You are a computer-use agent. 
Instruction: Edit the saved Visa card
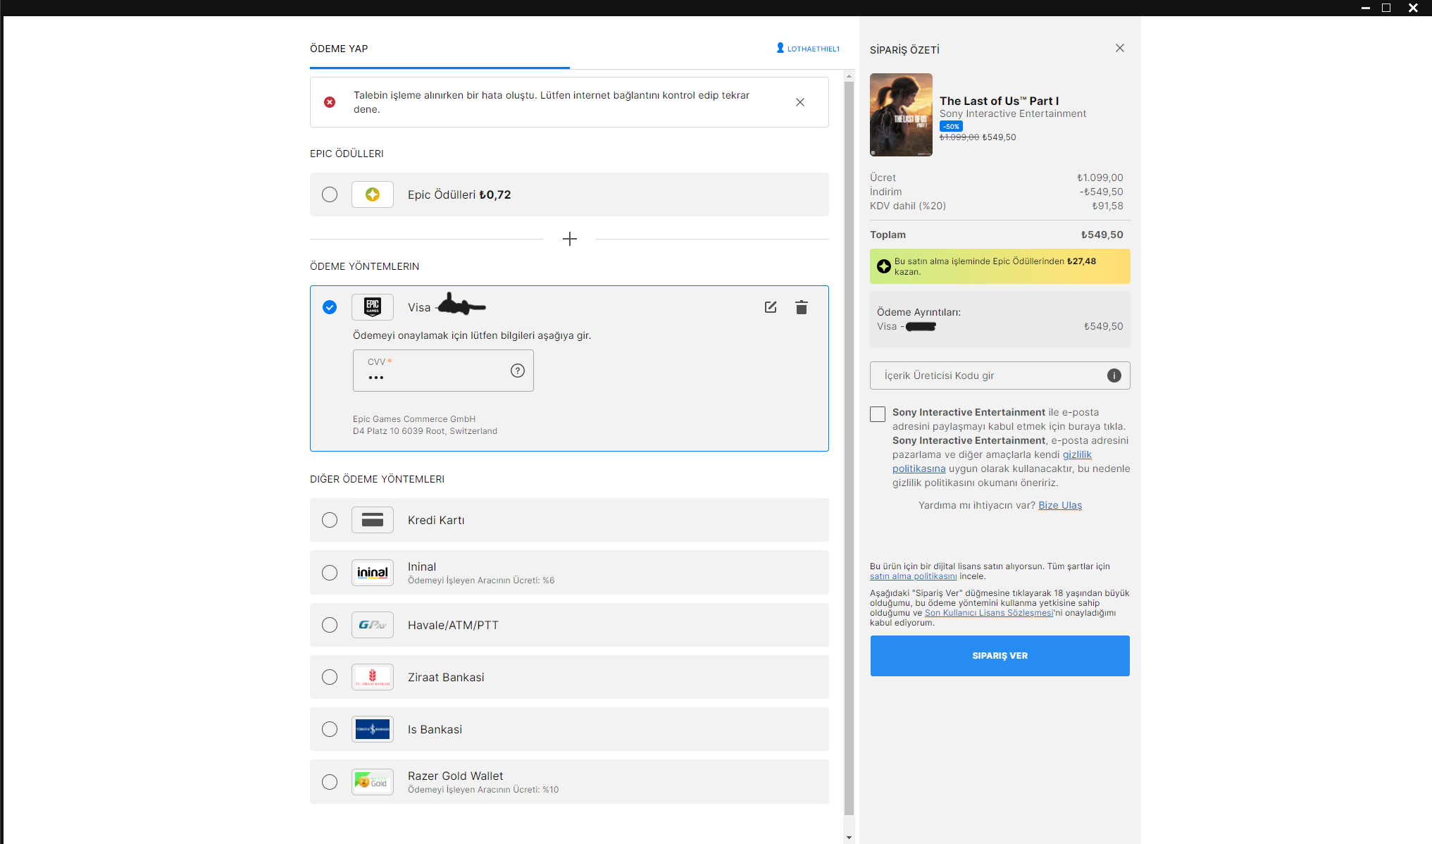point(771,307)
